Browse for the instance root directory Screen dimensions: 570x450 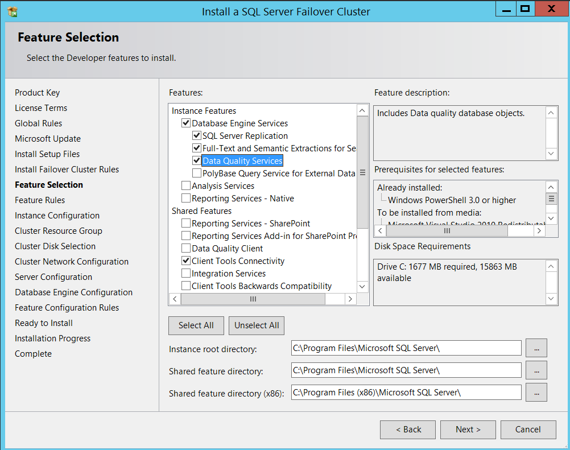[x=536, y=348]
